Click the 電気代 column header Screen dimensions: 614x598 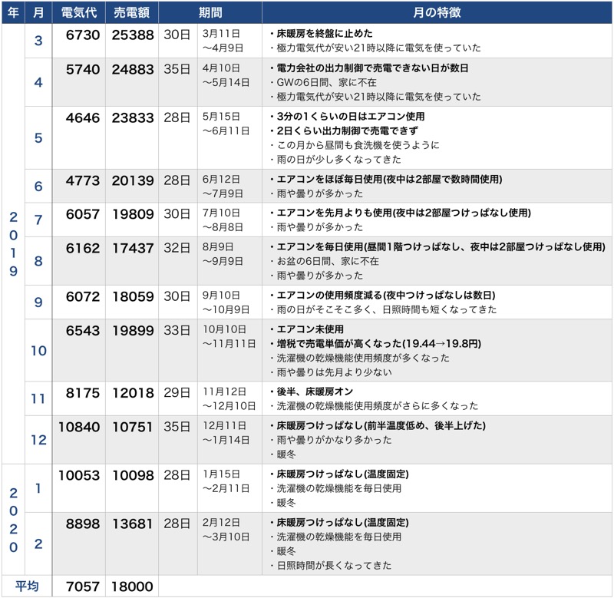tap(77, 12)
